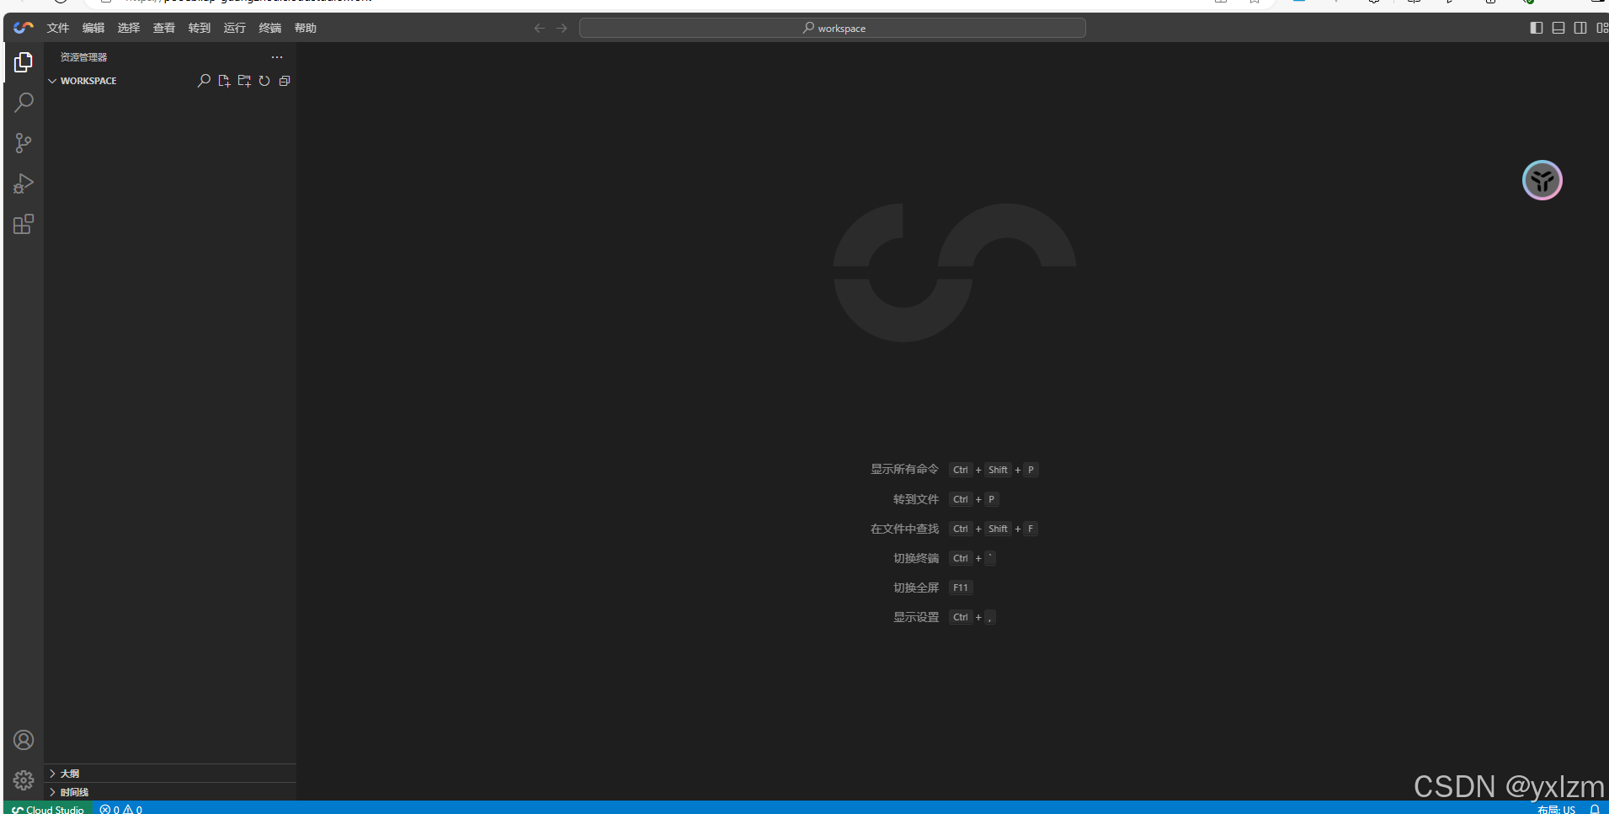1609x814 pixels.
Task: Create a new folder in WORKSPACE
Action: coord(244,81)
